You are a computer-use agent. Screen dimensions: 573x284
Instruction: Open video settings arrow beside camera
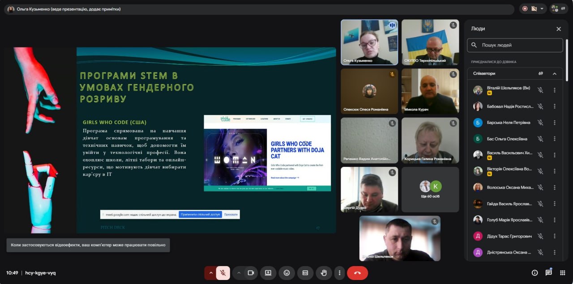tap(239, 273)
